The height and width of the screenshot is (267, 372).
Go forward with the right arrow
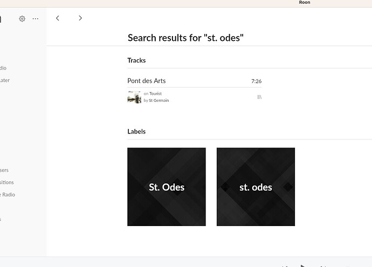[80, 18]
